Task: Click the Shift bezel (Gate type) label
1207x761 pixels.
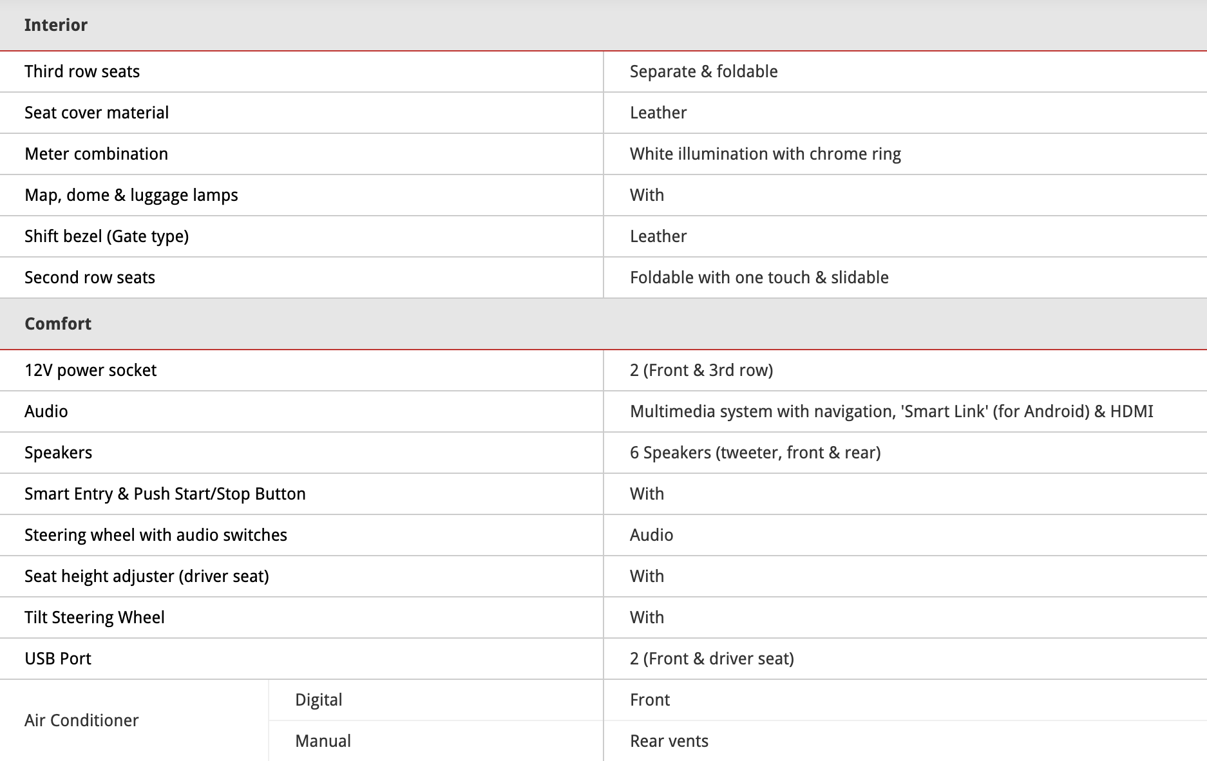Action: click(x=106, y=236)
